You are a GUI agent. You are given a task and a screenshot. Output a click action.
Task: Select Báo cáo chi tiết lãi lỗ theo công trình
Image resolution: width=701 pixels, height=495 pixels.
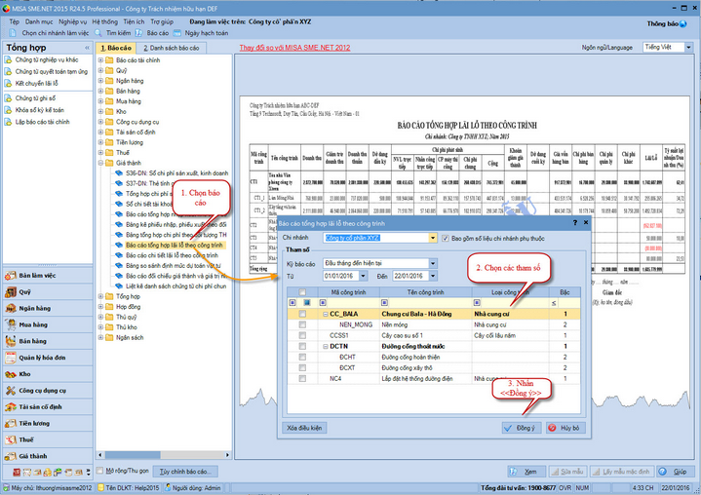click(173, 255)
